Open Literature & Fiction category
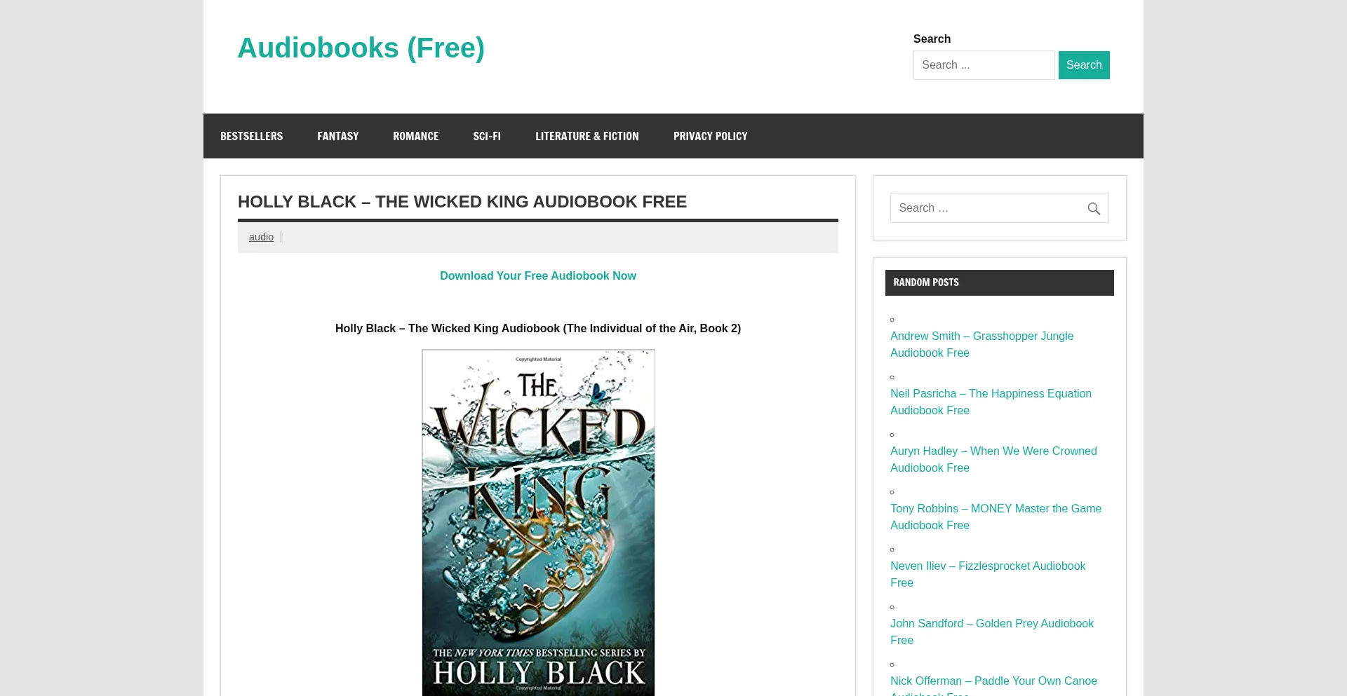 [x=587, y=136]
